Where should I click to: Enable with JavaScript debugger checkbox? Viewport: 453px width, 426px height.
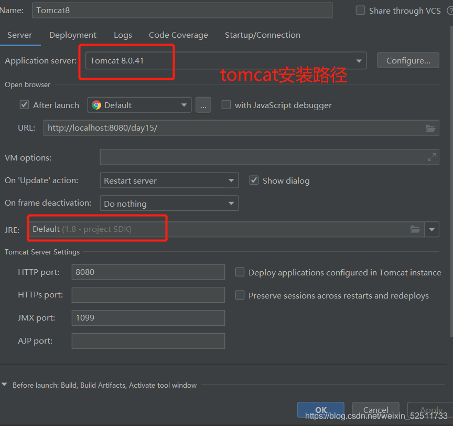(x=226, y=104)
